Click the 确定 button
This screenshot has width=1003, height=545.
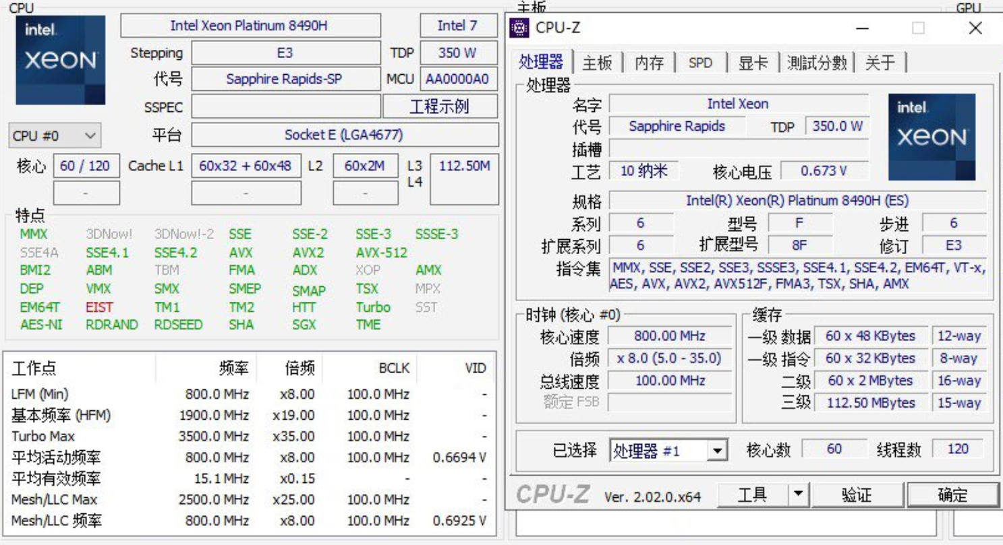[x=952, y=495]
